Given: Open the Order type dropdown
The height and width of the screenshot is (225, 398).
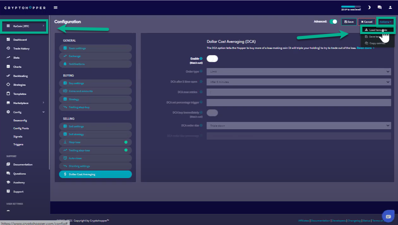Looking at the screenshot, I should click(x=298, y=72).
